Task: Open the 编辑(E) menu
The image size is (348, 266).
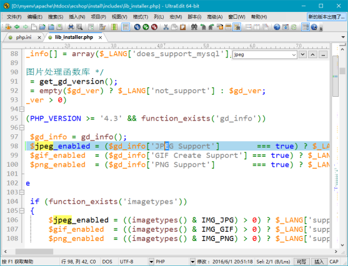Action: coord(34,17)
